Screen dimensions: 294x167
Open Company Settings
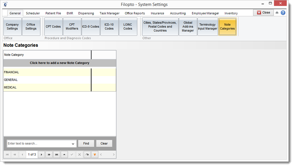coord(12,26)
